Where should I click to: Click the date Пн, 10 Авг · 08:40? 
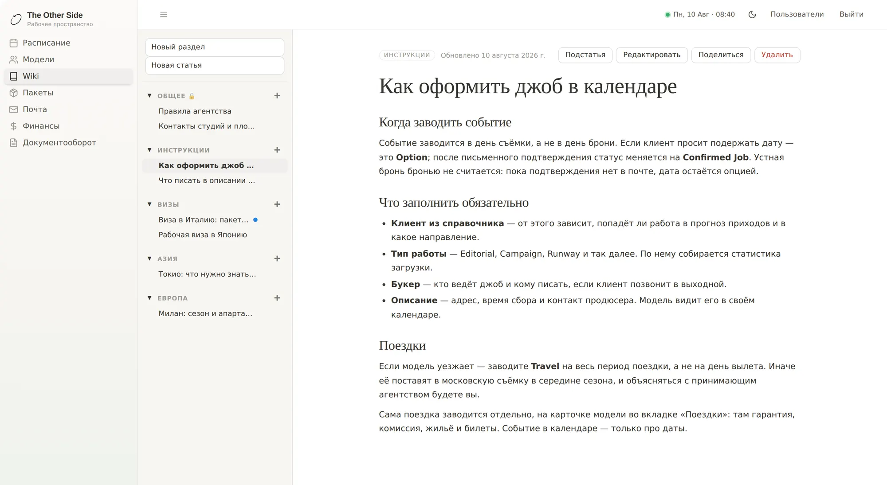tap(704, 15)
